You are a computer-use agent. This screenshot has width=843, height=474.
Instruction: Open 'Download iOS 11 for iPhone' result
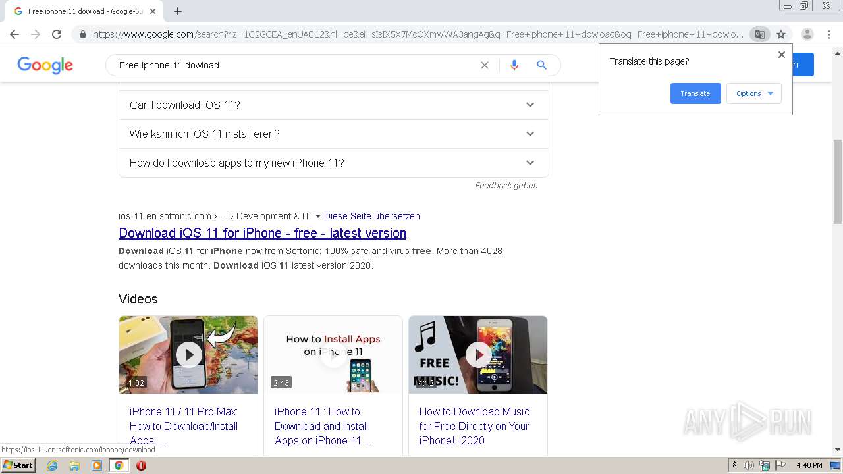[262, 233]
